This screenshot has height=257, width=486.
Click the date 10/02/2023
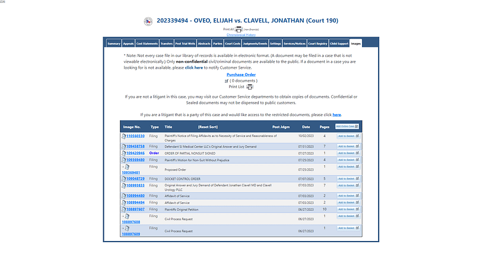pyautogui.click(x=306, y=136)
